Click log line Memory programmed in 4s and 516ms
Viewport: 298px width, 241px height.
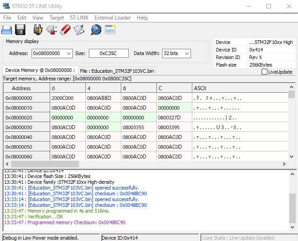point(57,211)
